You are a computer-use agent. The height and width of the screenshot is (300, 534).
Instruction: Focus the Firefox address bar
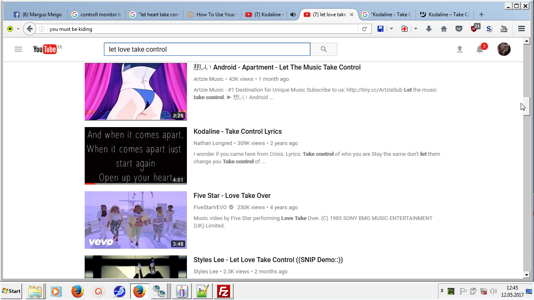coord(202,29)
